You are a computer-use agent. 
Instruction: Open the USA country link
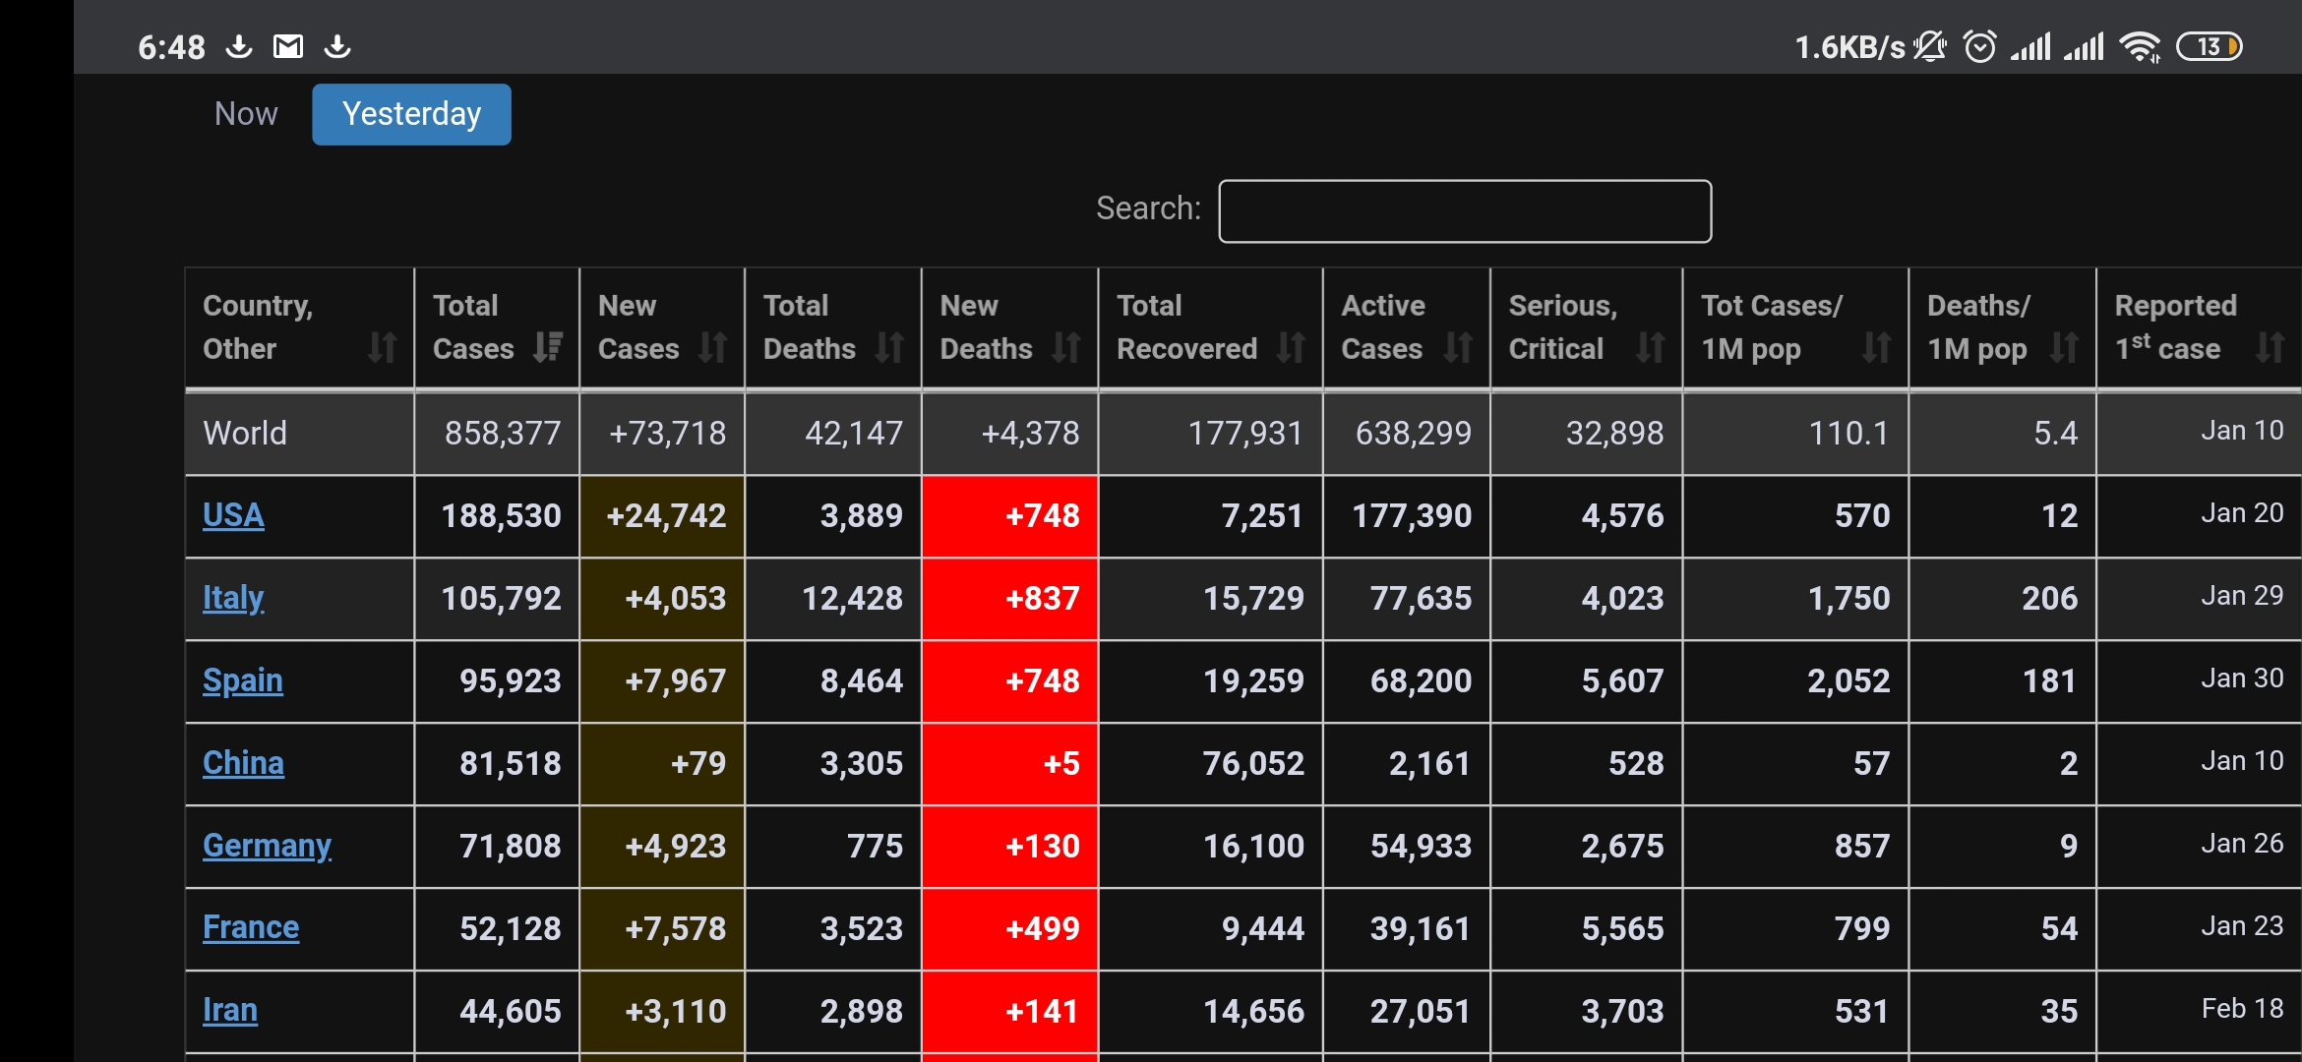(x=233, y=515)
